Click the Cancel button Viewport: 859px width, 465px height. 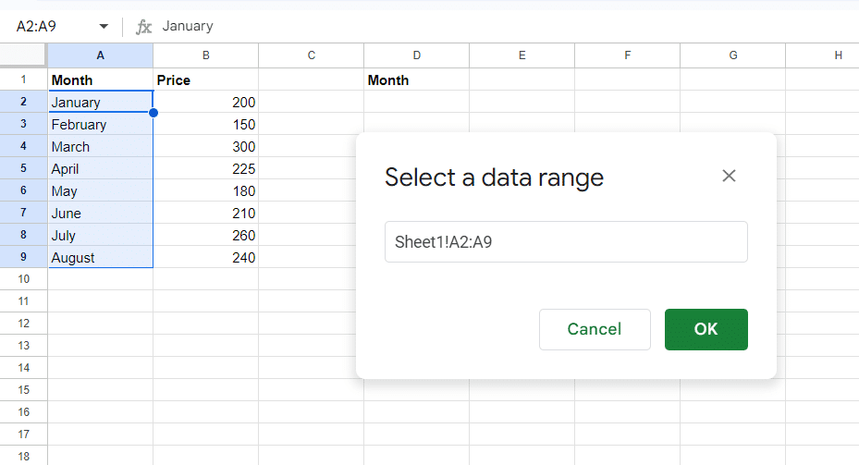(594, 329)
